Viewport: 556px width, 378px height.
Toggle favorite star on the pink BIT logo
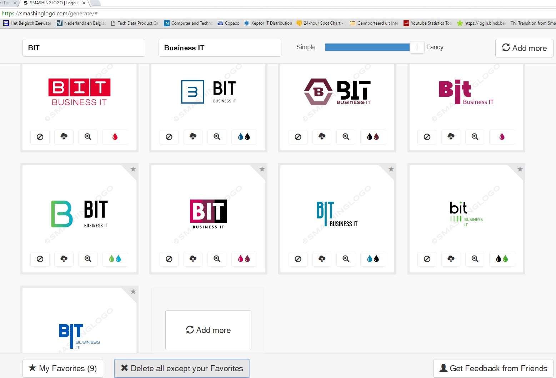262,169
